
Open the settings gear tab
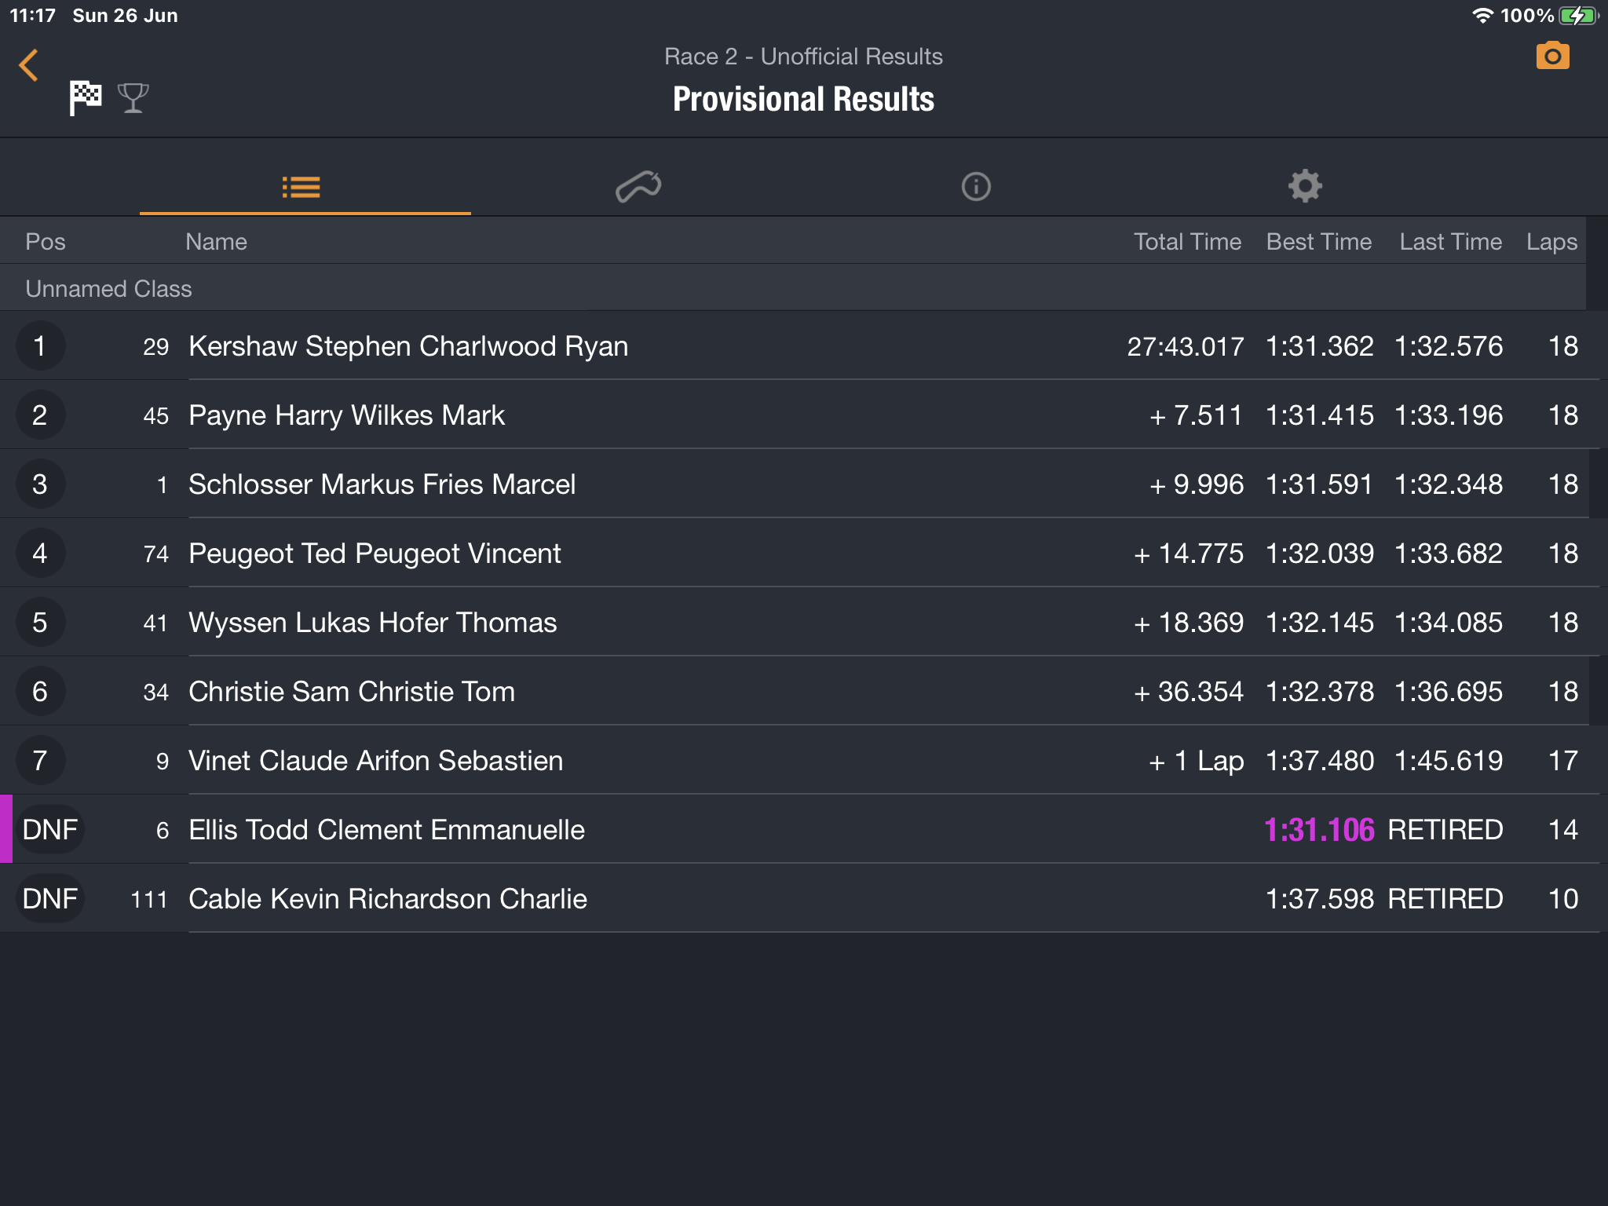[x=1305, y=187]
